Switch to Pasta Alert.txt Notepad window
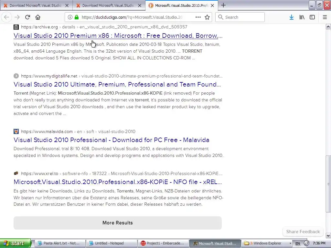 (60, 243)
